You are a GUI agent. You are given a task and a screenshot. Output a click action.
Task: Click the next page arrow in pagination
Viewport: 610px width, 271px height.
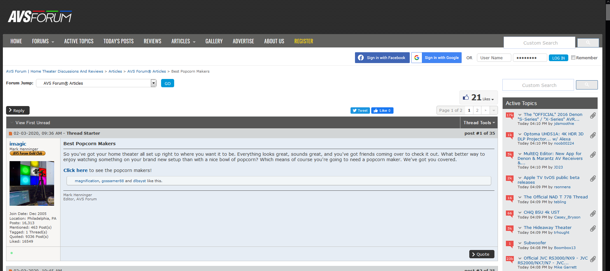click(x=486, y=111)
